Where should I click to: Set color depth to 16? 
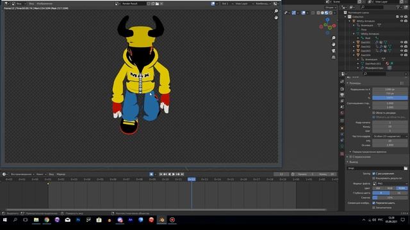click(398, 193)
